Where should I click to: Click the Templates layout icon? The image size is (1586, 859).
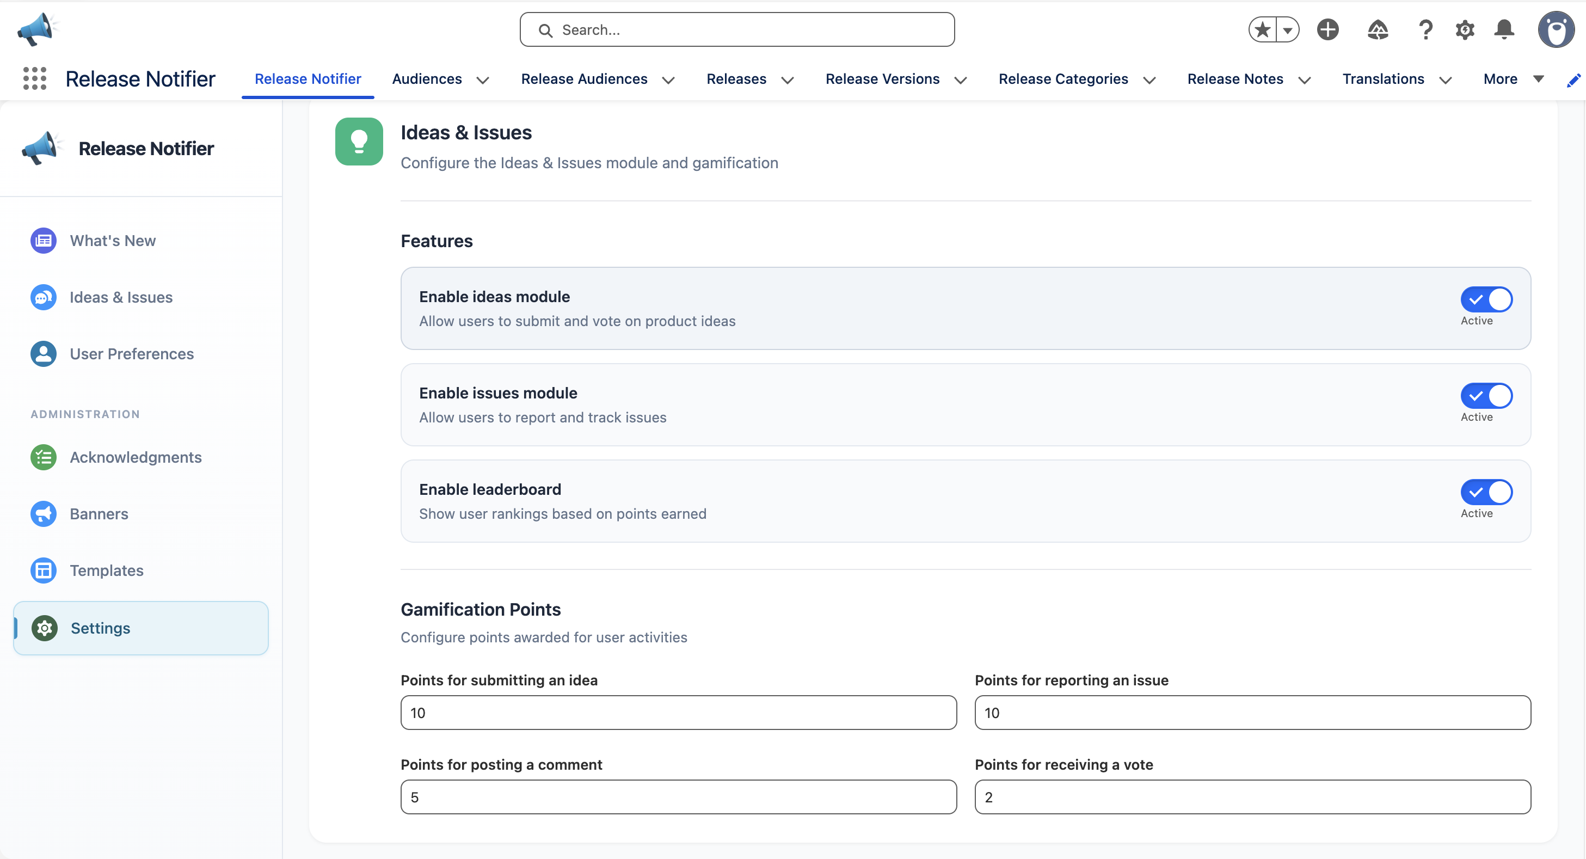[43, 571]
